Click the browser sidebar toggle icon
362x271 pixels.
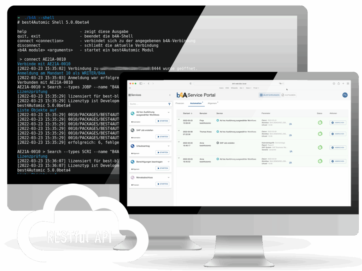(141, 83)
